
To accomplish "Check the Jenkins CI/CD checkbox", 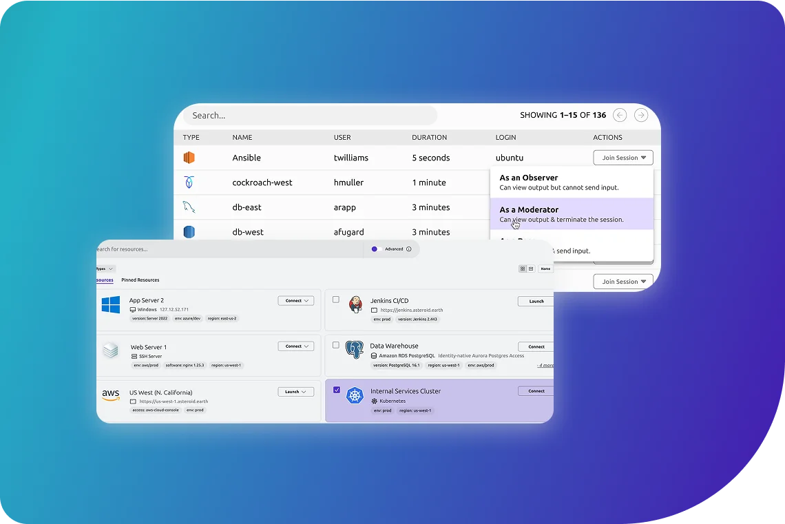I will point(336,300).
